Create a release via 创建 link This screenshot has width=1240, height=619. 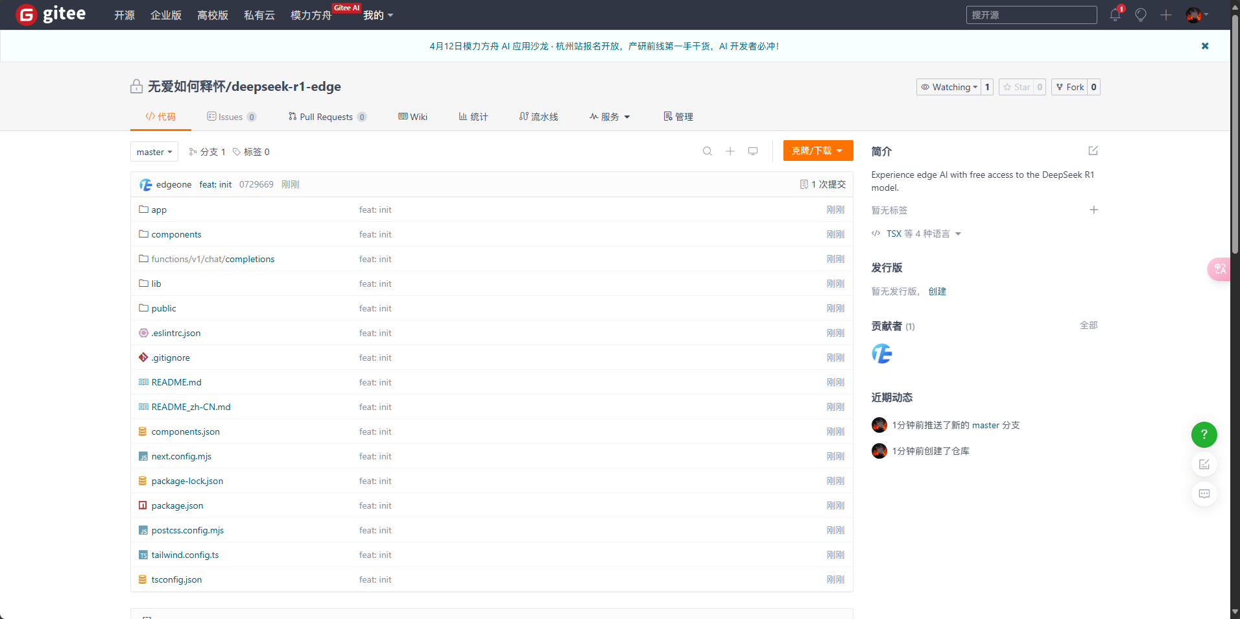(x=937, y=291)
